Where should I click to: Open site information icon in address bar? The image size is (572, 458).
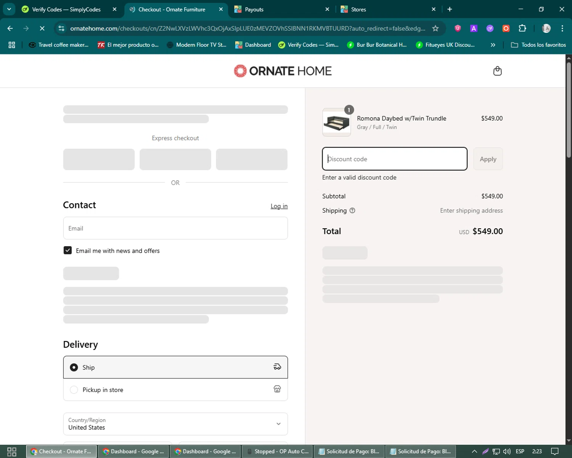(61, 28)
